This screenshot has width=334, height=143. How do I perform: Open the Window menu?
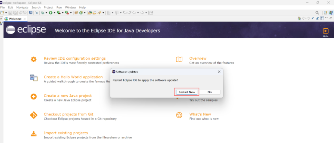click(70, 7)
